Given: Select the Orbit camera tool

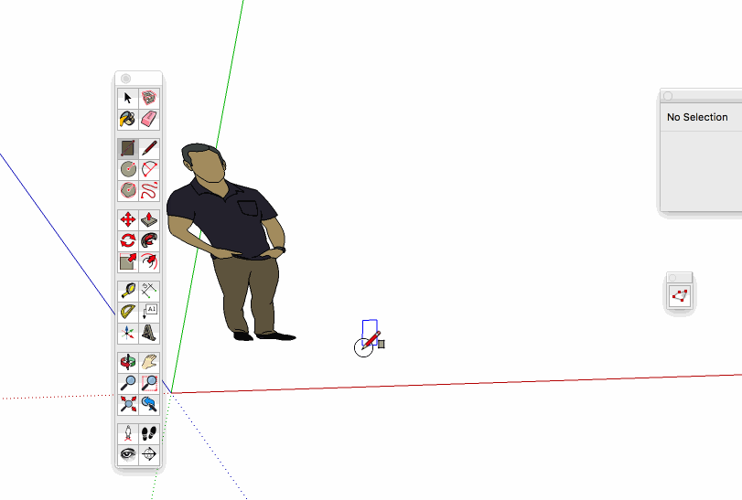Looking at the screenshot, I should tap(128, 363).
